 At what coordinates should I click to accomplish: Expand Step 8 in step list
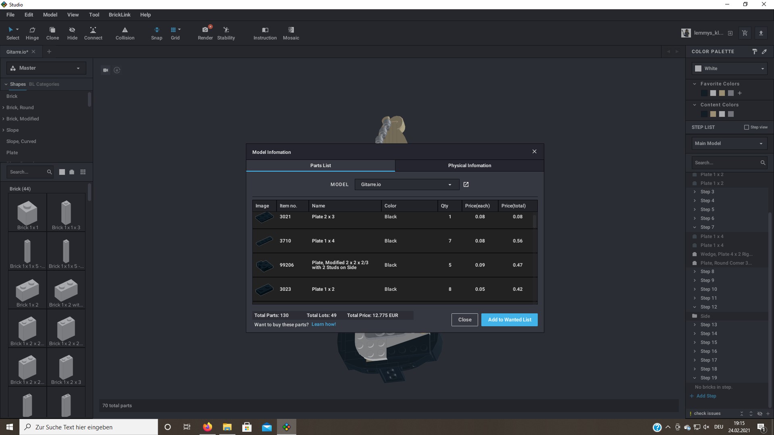(x=695, y=271)
